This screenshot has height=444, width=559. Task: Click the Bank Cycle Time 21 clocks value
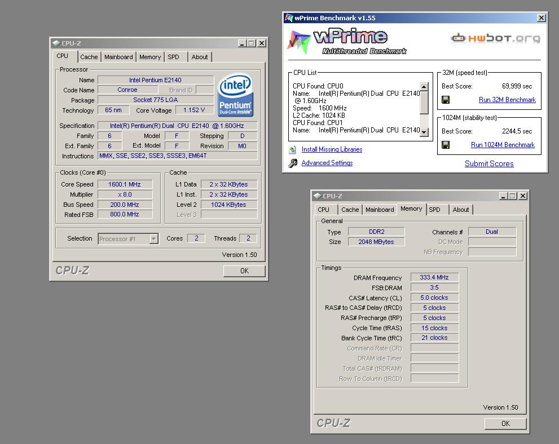point(434,338)
